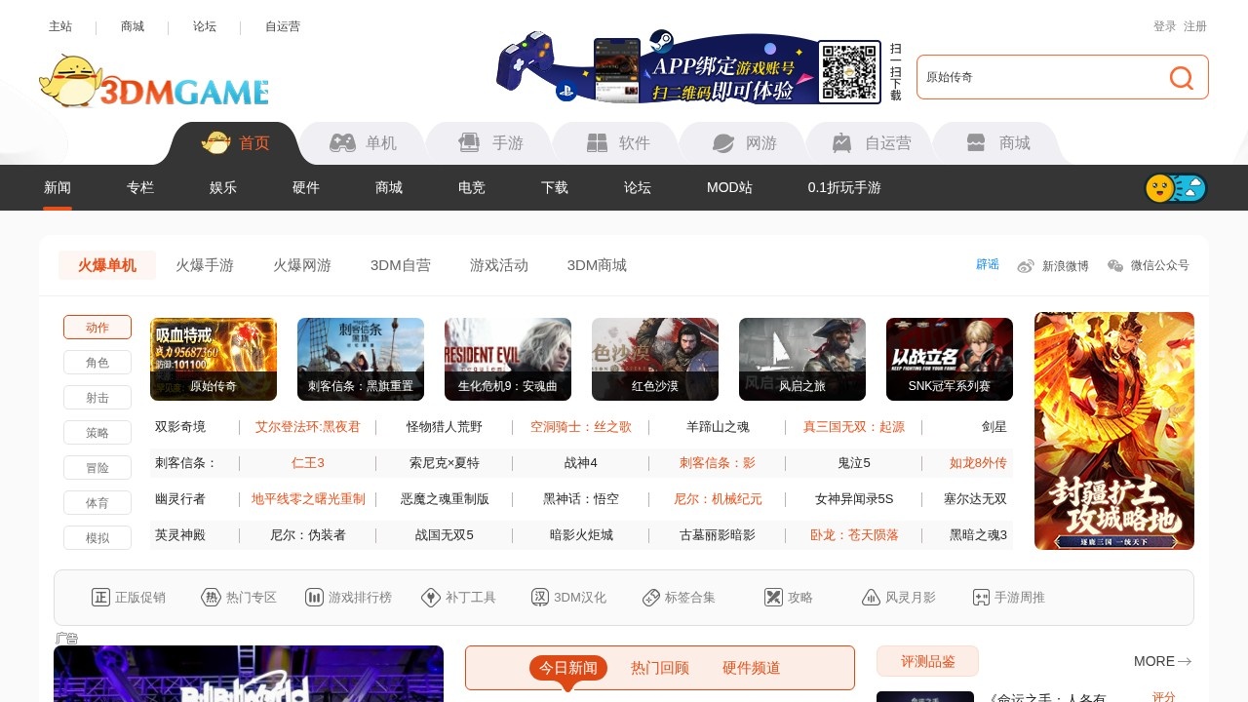The image size is (1248, 702).
Task: Switch to the 火爆手游 tab
Action: point(205,265)
